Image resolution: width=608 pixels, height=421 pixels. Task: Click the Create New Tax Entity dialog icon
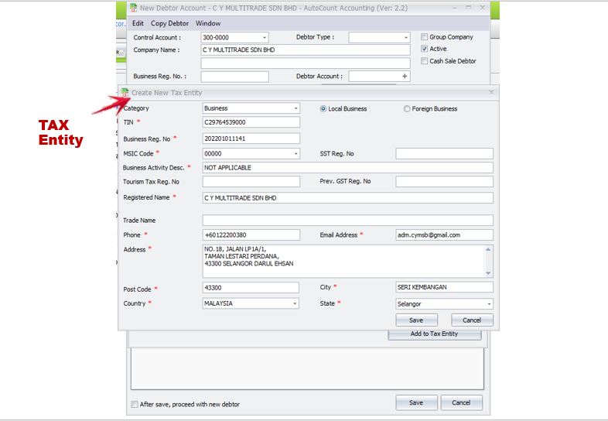coord(125,92)
